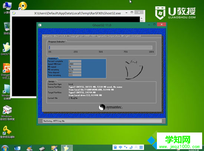Click the Source Partition label
The width and height of the screenshot is (204, 151).
pyautogui.click(x=55, y=87)
